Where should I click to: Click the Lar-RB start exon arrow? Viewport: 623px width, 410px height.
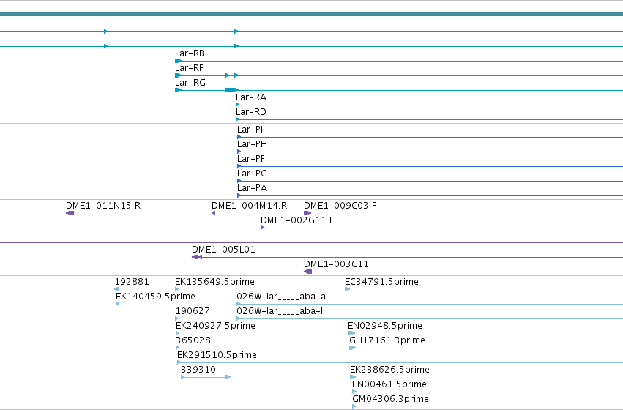coord(178,61)
